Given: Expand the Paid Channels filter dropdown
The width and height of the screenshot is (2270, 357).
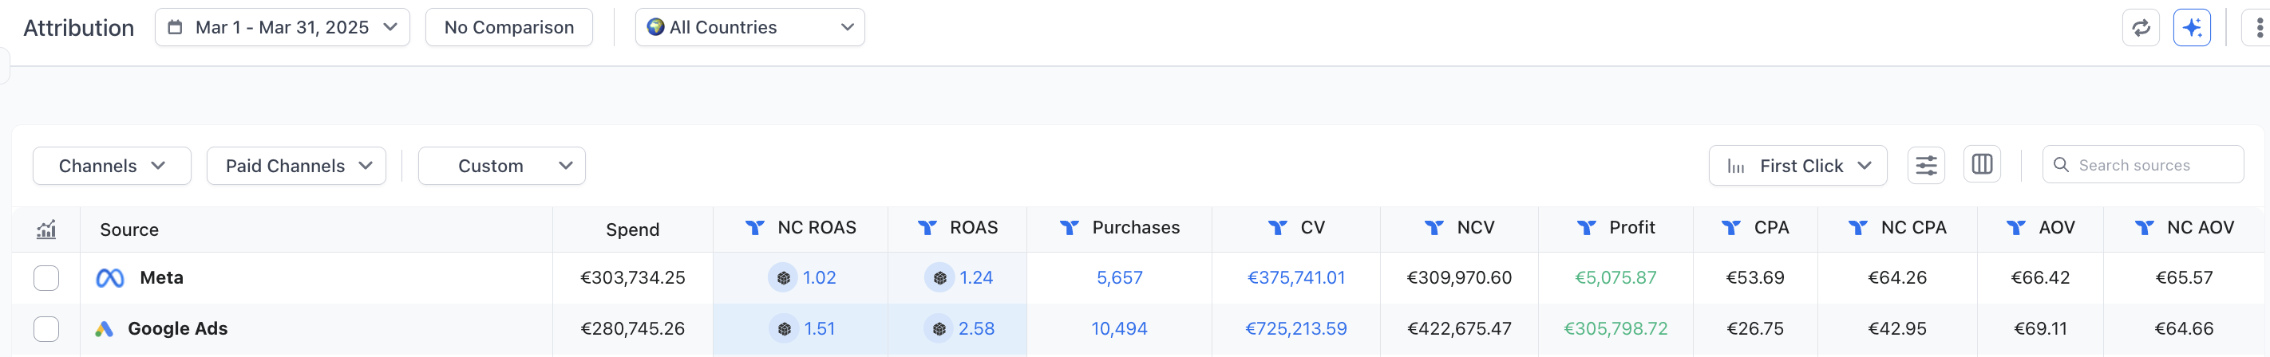Looking at the screenshot, I should click(296, 165).
